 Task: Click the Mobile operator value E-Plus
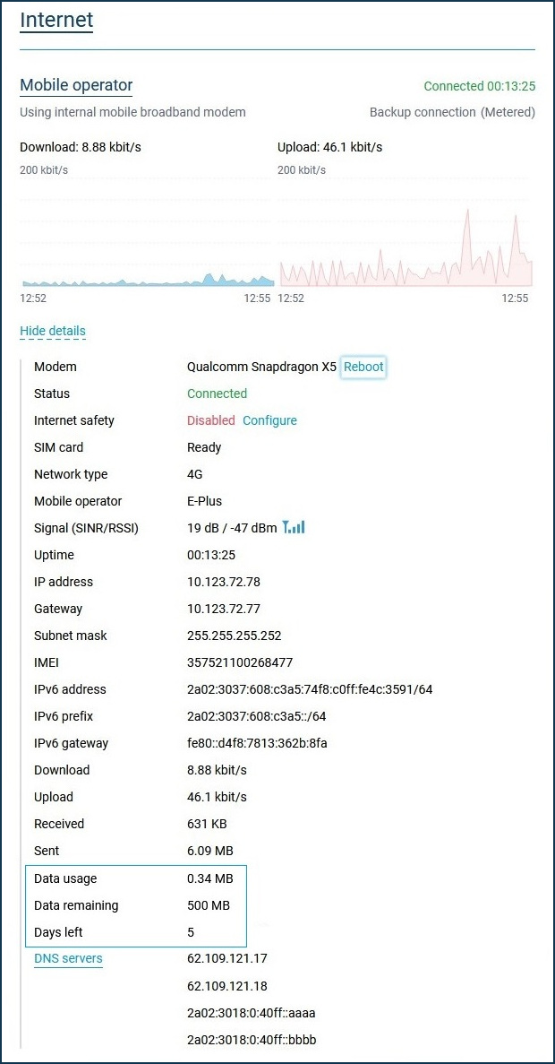(204, 501)
